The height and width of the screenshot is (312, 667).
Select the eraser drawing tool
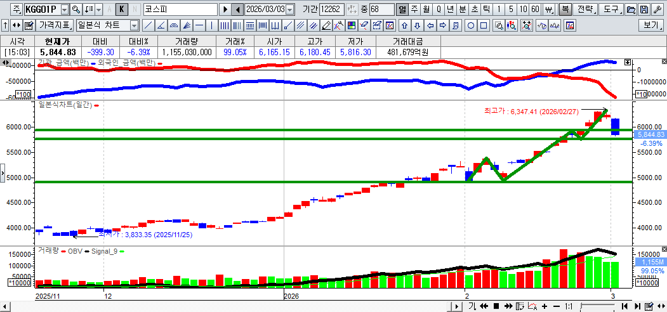pos(326,26)
